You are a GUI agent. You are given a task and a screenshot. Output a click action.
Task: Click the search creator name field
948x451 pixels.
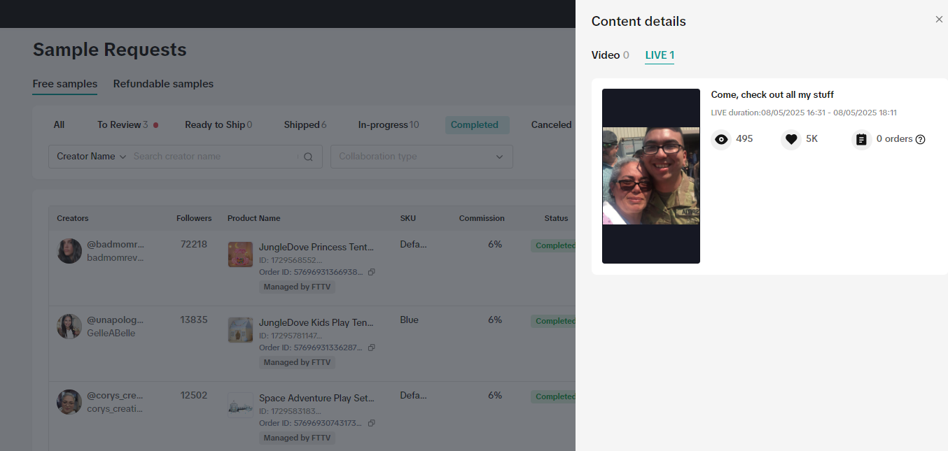coord(214,157)
